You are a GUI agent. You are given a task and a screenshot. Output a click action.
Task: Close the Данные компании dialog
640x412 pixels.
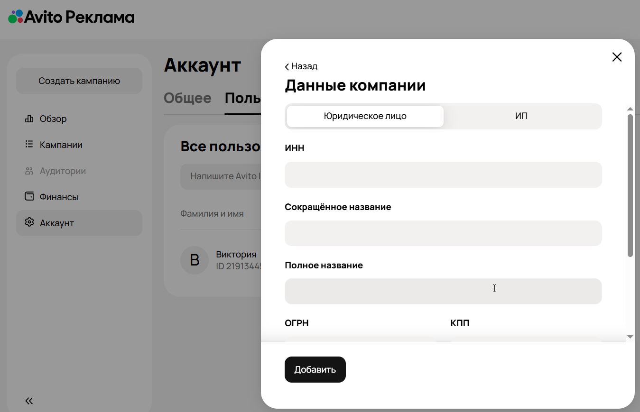click(x=617, y=57)
